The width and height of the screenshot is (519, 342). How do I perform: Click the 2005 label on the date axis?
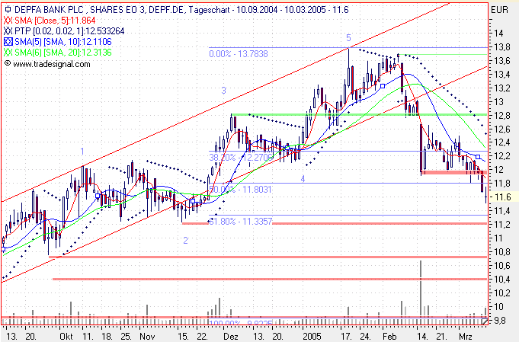tap(312, 334)
